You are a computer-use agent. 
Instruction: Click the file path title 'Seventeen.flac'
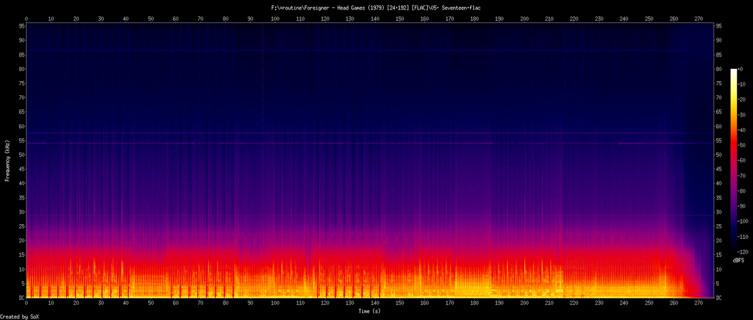[x=461, y=8]
